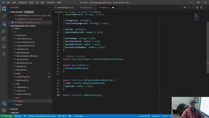Open the Extensions view icon
The image size is (209, 118).
(4, 39)
